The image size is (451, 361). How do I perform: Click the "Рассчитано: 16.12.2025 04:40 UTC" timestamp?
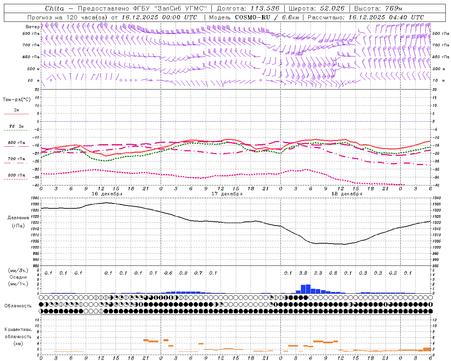pyautogui.click(x=366, y=17)
